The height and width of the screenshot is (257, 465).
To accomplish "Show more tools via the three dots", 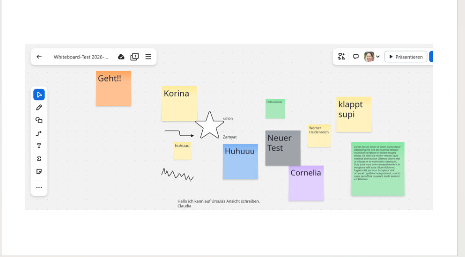I will [39, 187].
